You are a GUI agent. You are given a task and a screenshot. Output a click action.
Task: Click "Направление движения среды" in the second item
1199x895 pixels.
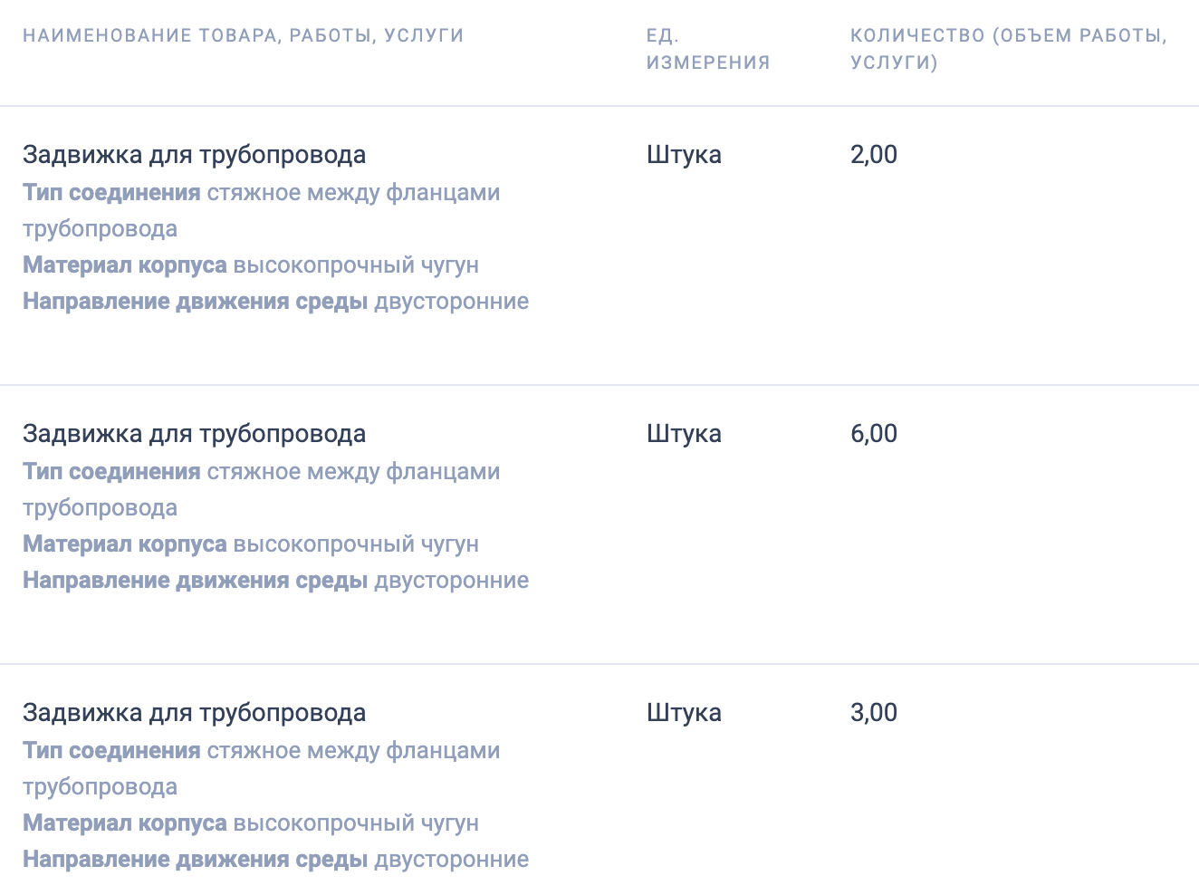[195, 581]
